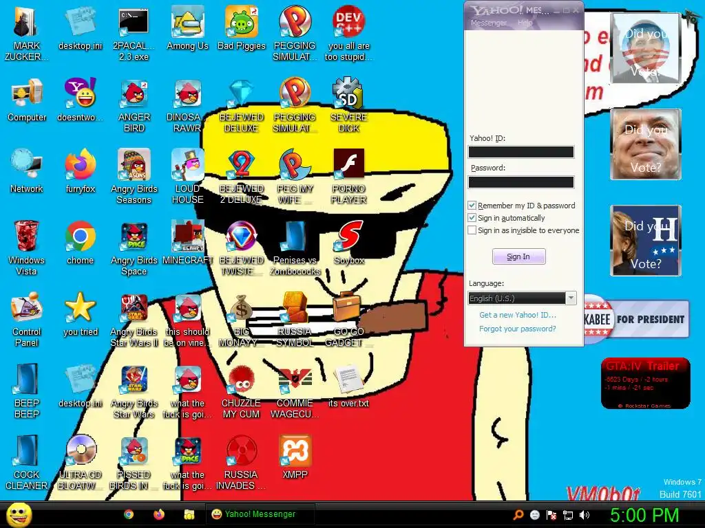
Task: Open the network tray icon
Action: [568, 515]
